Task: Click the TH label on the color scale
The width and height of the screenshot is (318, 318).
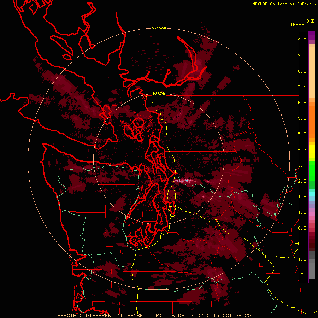Action: (304, 275)
